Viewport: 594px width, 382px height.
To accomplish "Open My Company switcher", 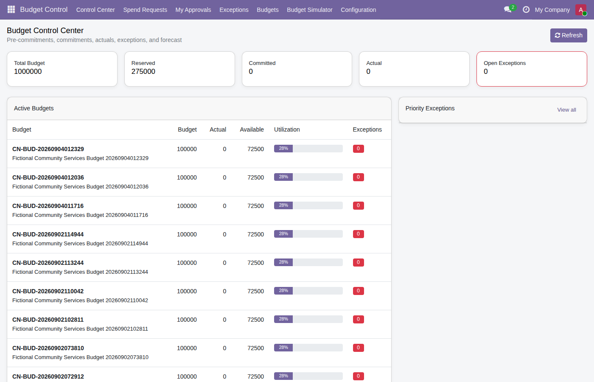I will [x=552, y=10].
